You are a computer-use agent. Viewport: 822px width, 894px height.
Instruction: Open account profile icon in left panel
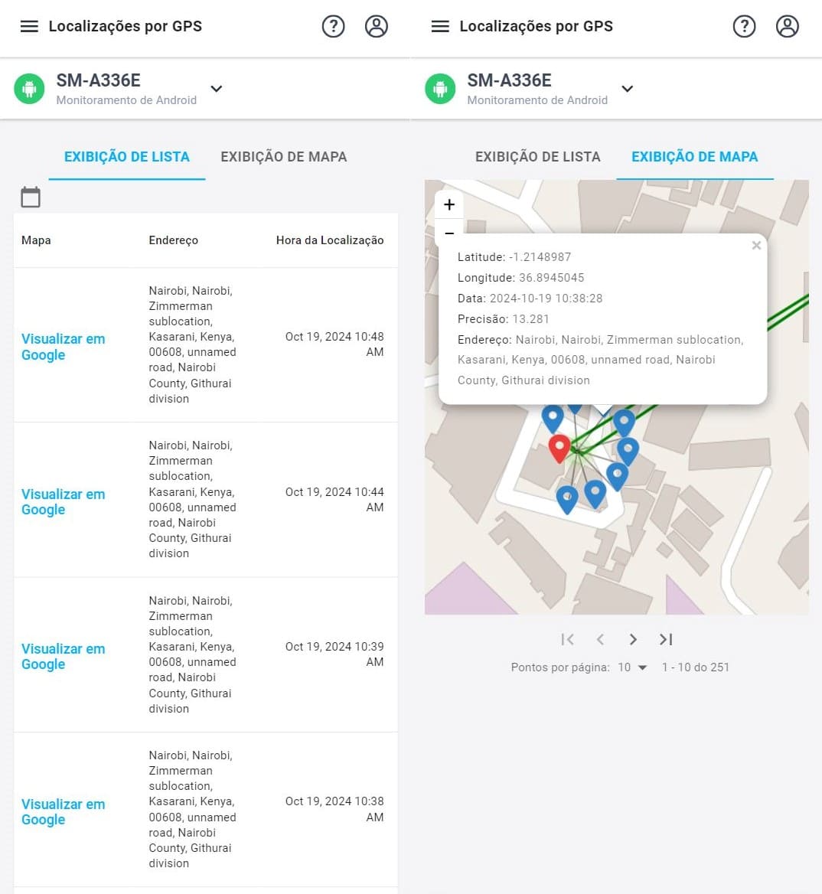coord(377,26)
